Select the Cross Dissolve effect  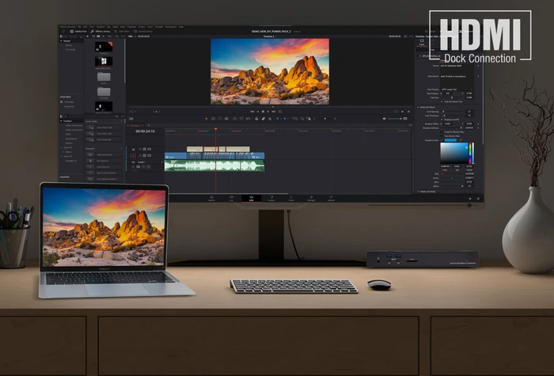(x=104, y=167)
